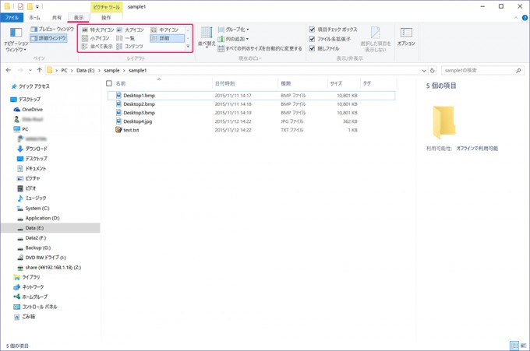Refresh the current folder
Screen dimensions: 530x351
432,71
